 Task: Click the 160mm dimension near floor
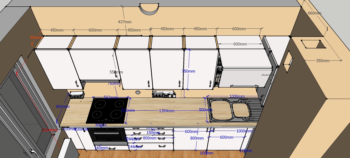tap(101, 148)
